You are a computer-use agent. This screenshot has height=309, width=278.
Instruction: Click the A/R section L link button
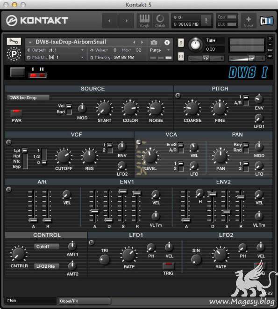point(9,190)
